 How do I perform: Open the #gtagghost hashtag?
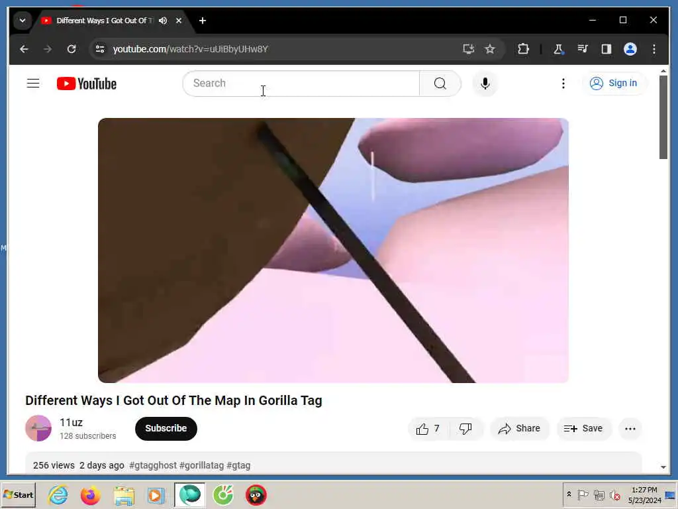153,465
